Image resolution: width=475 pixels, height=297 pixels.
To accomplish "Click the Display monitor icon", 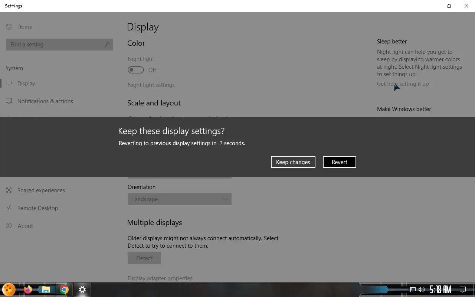I will click(9, 83).
